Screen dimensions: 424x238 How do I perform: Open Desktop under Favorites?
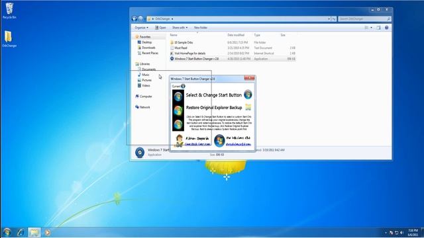click(x=147, y=42)
